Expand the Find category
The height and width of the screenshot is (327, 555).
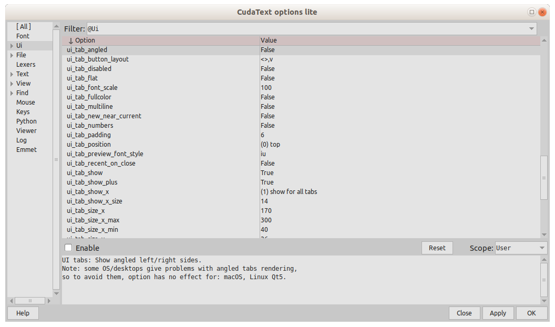point(12,93)
